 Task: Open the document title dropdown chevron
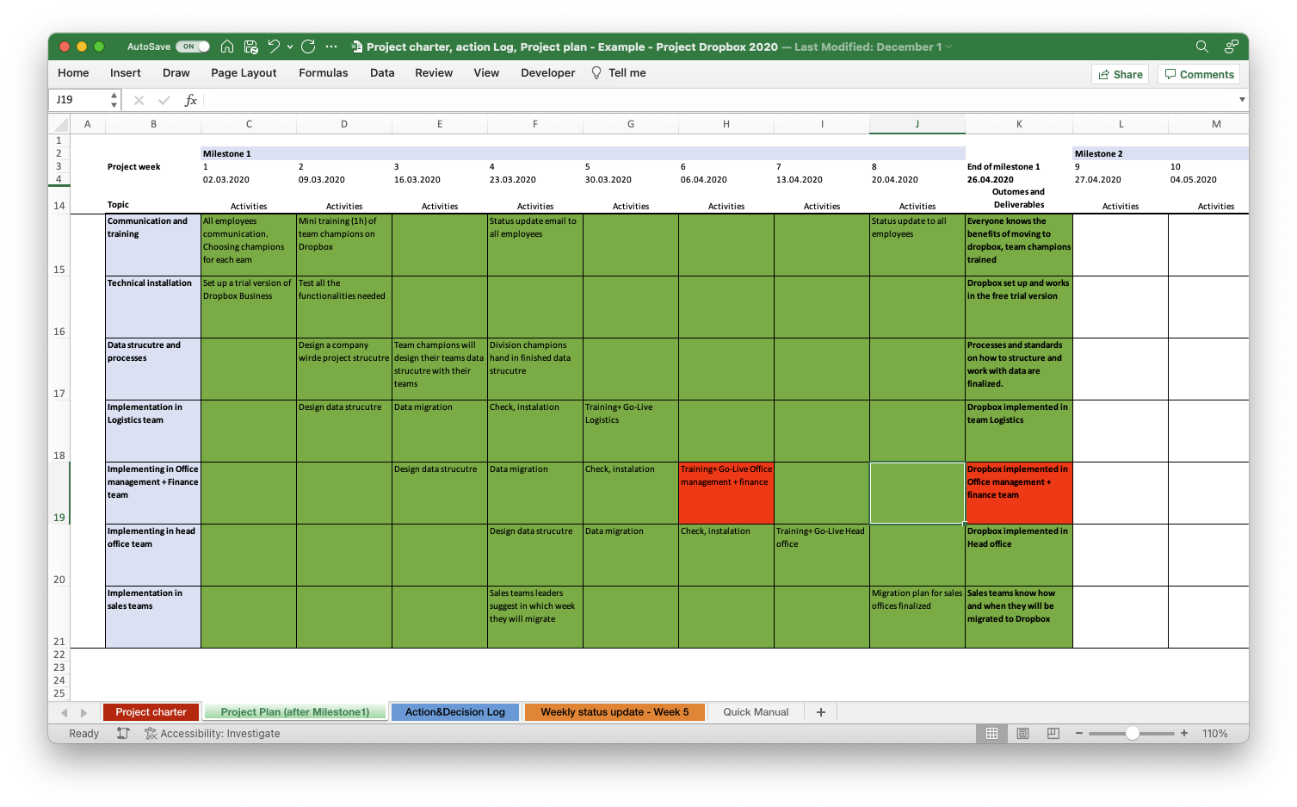coord(948,47)
